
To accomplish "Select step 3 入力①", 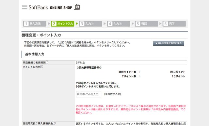I will (90, 24).
